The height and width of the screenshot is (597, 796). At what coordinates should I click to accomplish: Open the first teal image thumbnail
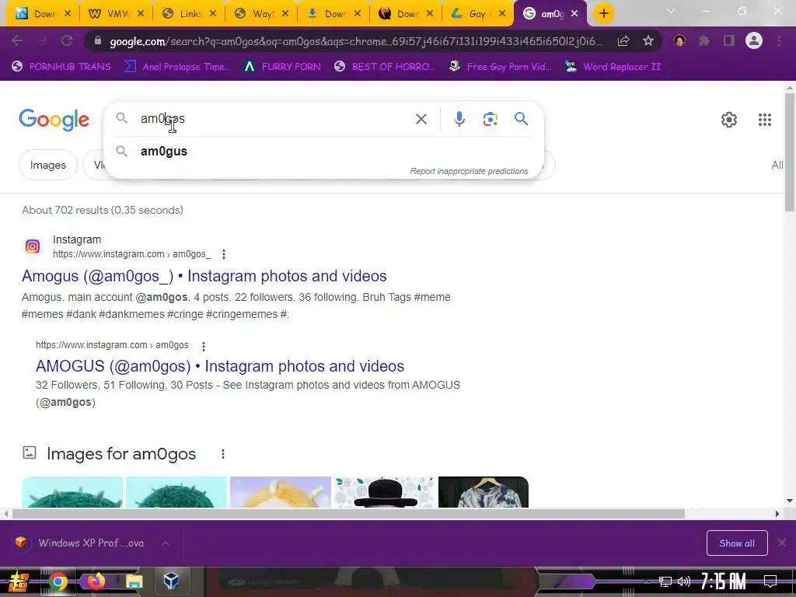72,492
